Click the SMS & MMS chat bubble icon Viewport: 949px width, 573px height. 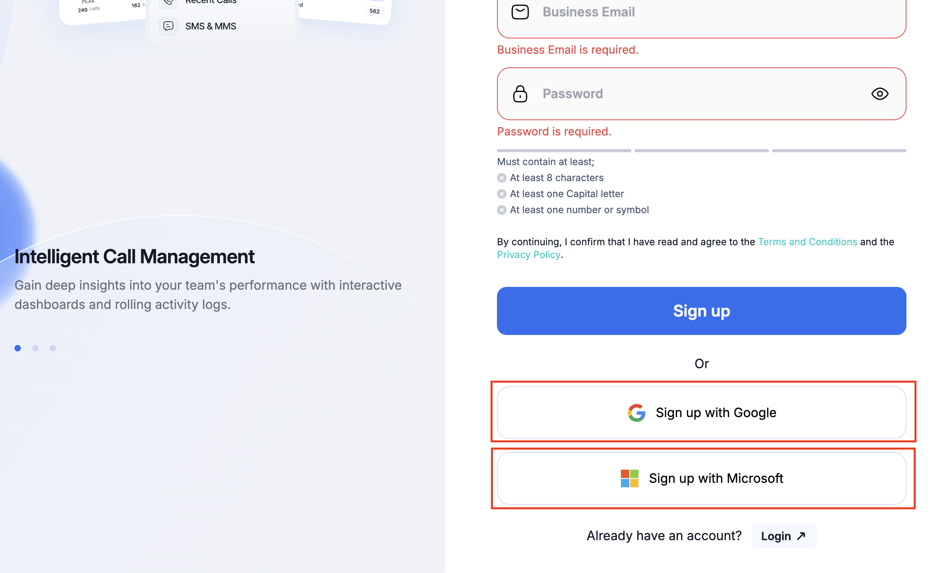tap(168, 26)
